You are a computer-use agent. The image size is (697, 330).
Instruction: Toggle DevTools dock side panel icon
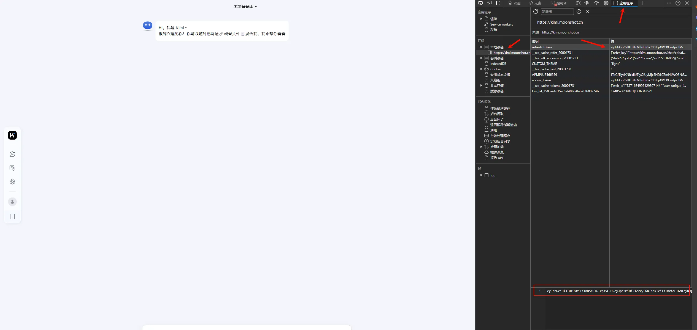(x=498, y=3)
